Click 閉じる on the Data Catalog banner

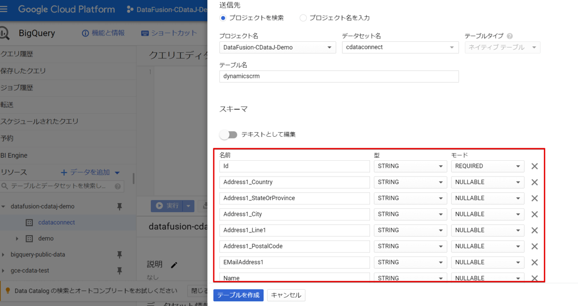[197, 291]
